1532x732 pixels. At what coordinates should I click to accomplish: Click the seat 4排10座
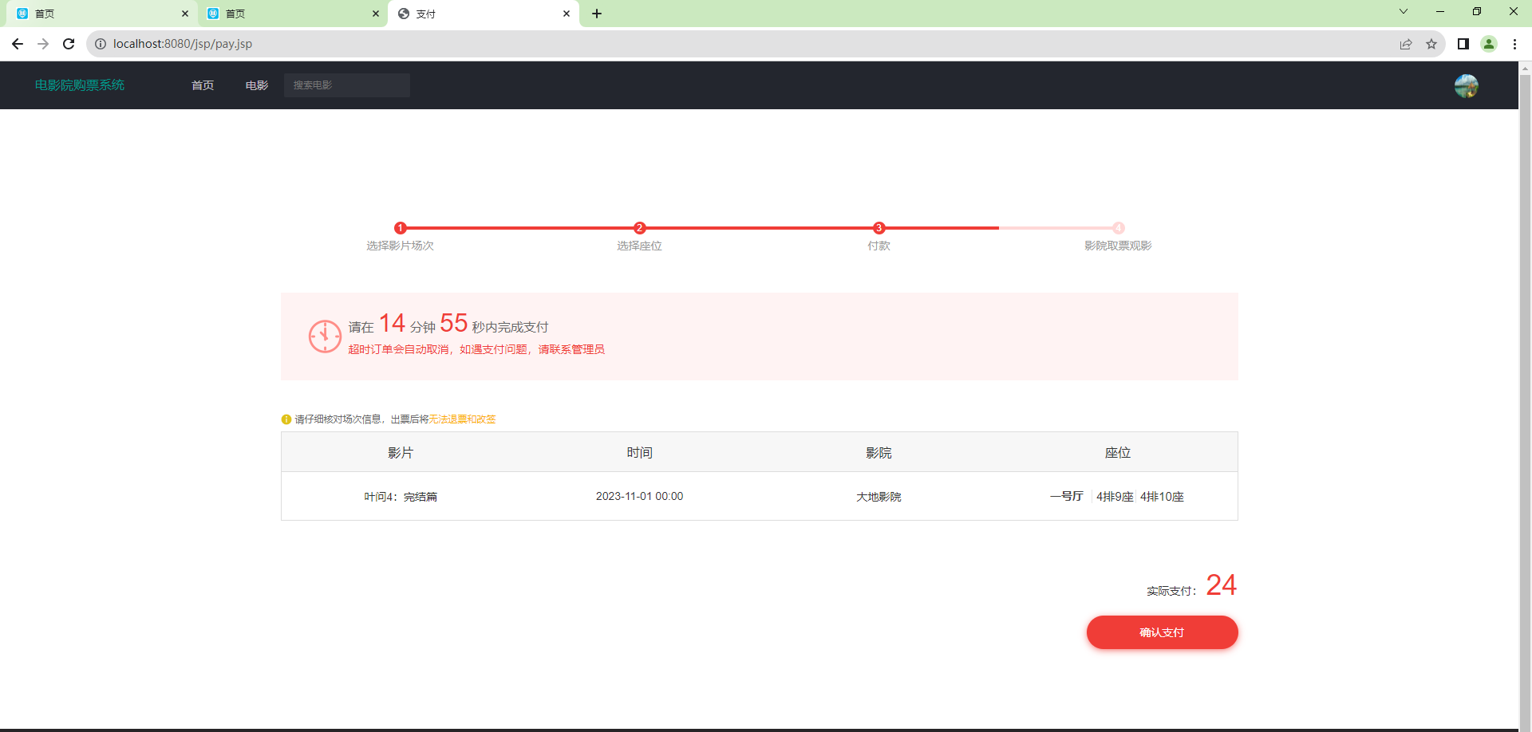pos(1162,497)
